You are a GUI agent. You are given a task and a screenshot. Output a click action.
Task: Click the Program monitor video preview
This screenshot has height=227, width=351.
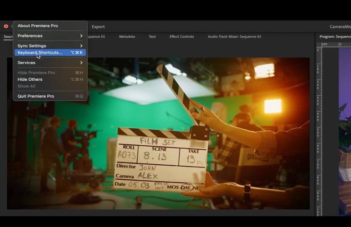click(x=345, y=132)
